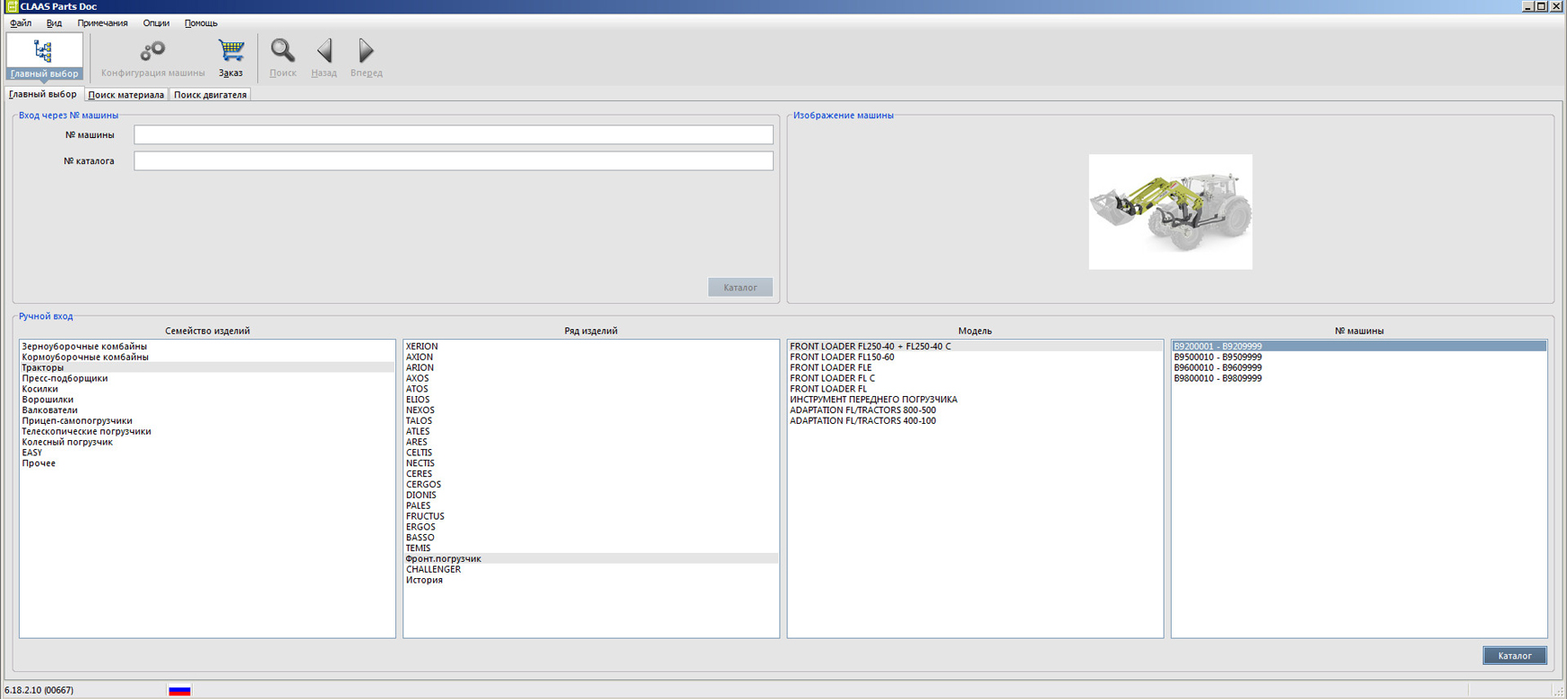
Task: Choose XERION in product series list
Action: 421,347
